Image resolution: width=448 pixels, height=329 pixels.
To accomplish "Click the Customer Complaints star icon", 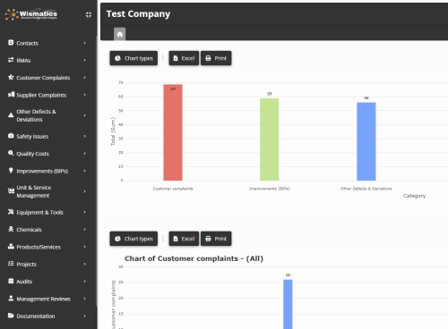I will click(11, 77).
